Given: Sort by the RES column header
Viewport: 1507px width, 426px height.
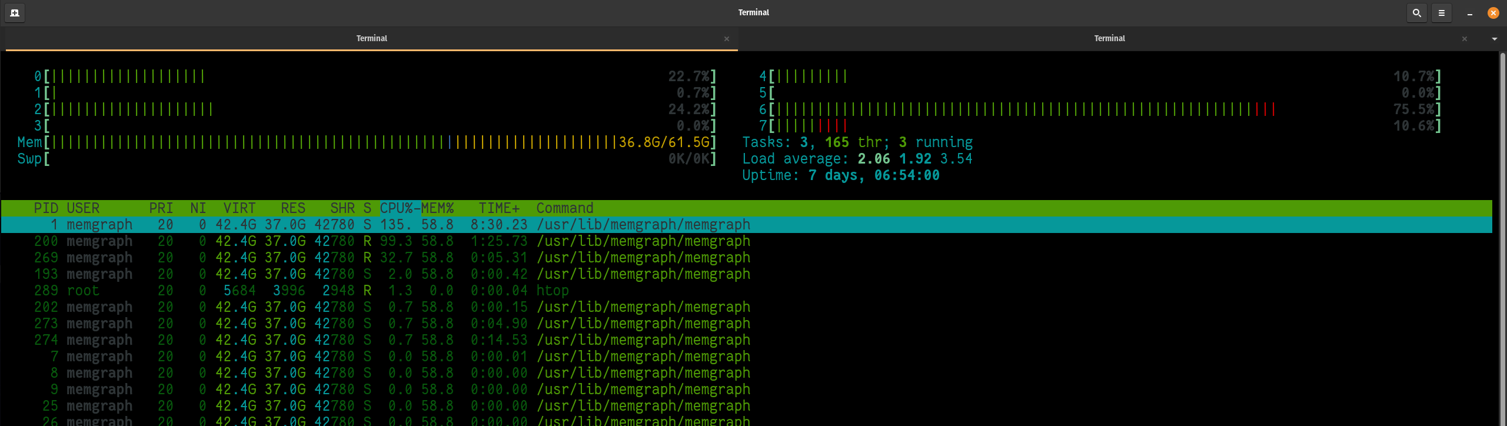Looking at the screenshot, I should point(293,208).
